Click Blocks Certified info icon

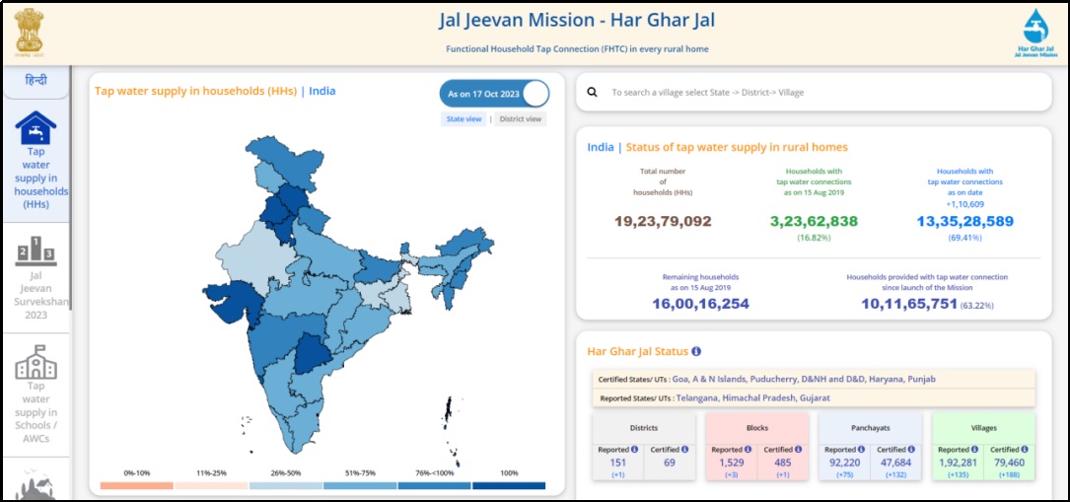tap(799, 450)
